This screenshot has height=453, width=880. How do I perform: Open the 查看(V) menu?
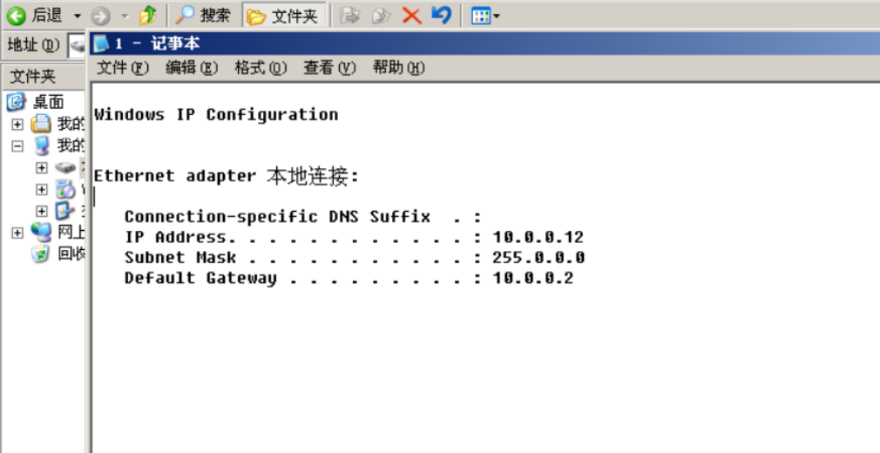click(x=329, y=68)
